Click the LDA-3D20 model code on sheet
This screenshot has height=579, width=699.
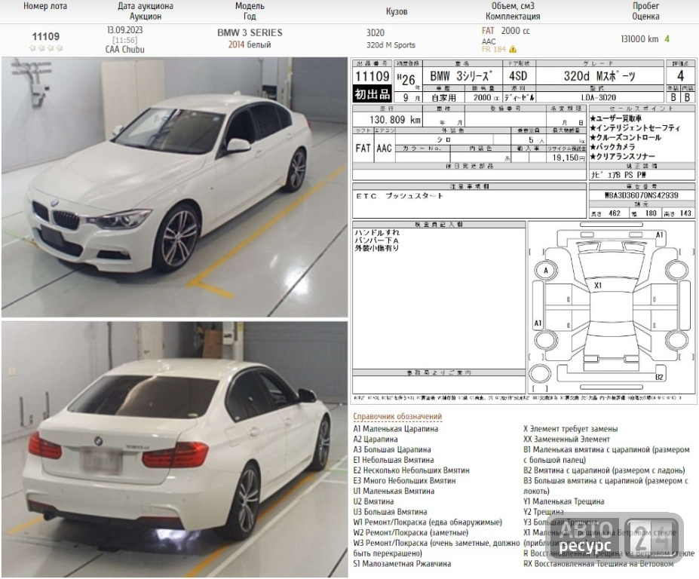[598, 97]
